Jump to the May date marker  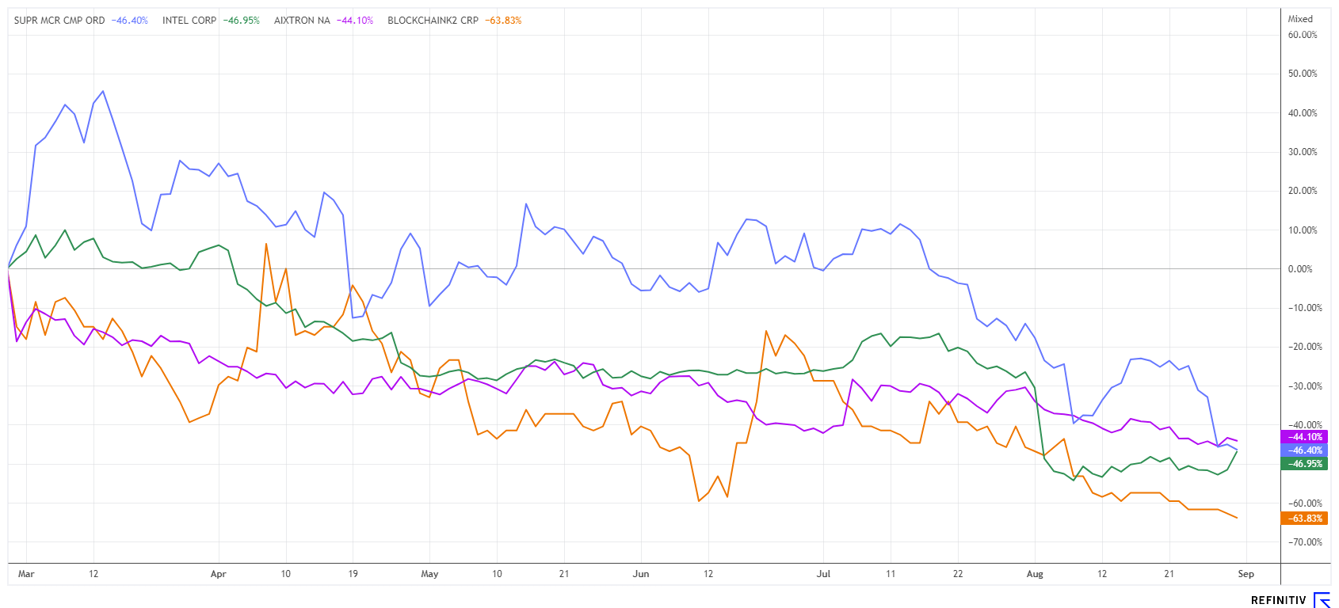429,574
